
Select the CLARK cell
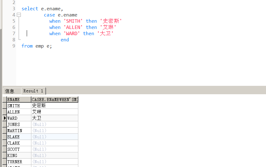(x=19, y=143)
